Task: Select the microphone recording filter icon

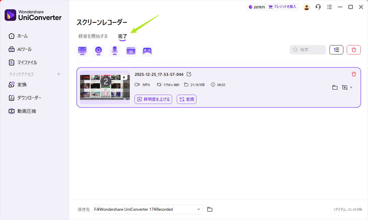Action: pyautogui.click(x=115, y=51)
